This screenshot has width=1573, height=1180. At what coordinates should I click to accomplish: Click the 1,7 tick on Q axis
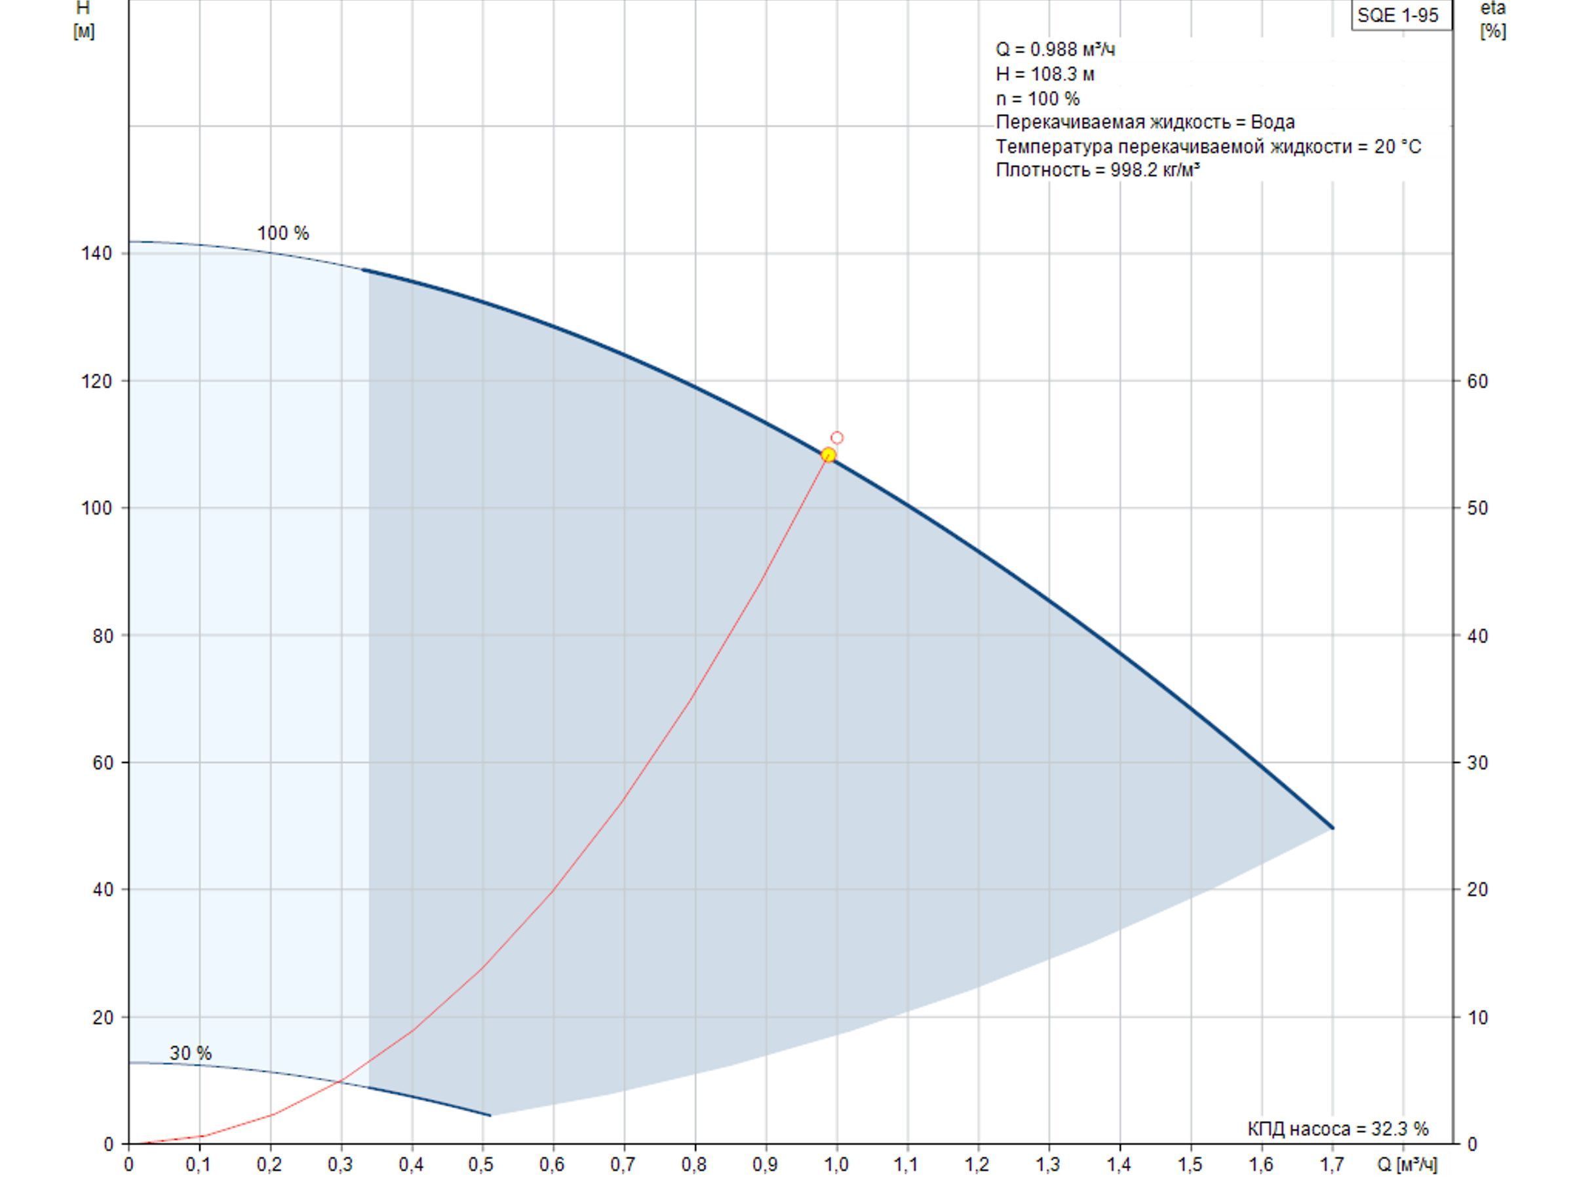click(x=1332, y=1164)
